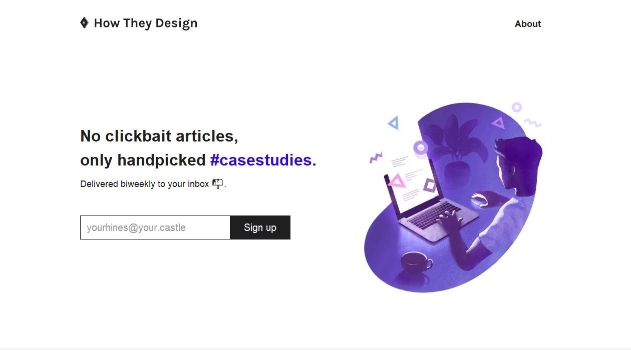Click the pale circle at the illustration's top right
Image resolution: width=631 pixels, height=350 pixels.
click(x=516, y=107)
